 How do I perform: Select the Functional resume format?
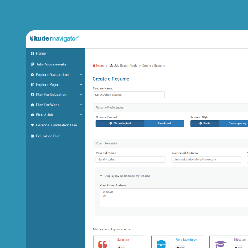[x=164, y=124]
